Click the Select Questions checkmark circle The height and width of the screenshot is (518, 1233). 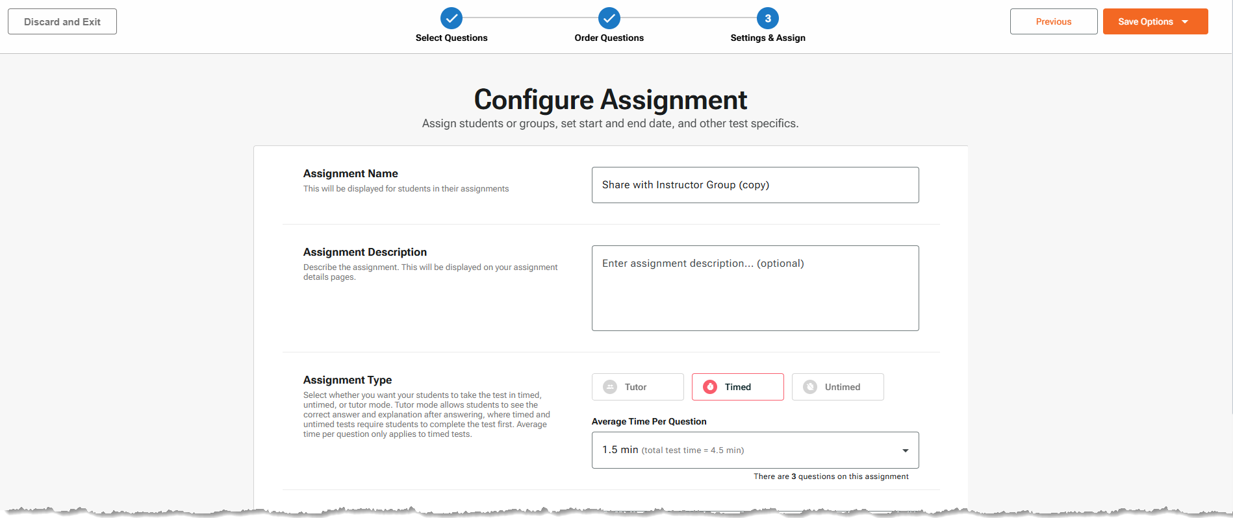[451, 18]
